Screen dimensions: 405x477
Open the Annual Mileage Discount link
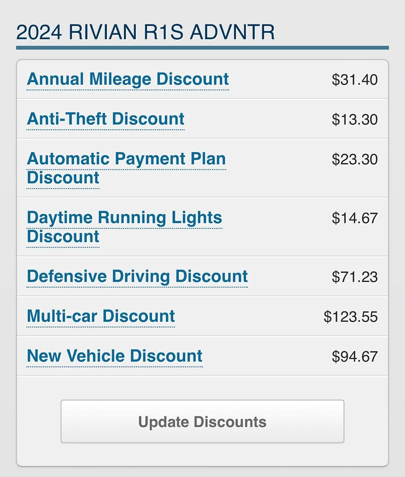tap(128, 79)
